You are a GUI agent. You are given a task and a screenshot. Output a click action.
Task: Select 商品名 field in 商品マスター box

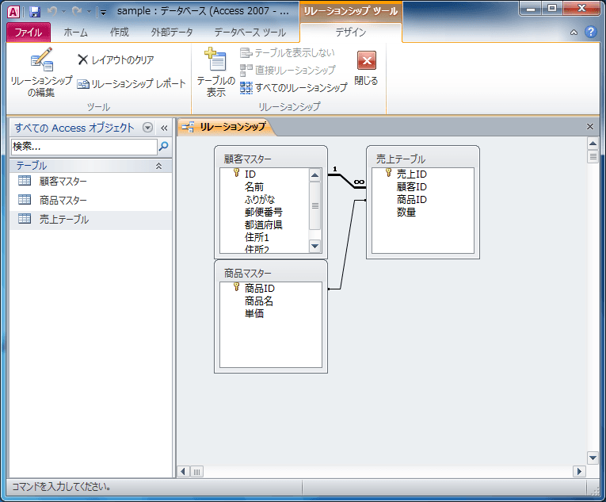pyautogui.click(x=259, y=301)
